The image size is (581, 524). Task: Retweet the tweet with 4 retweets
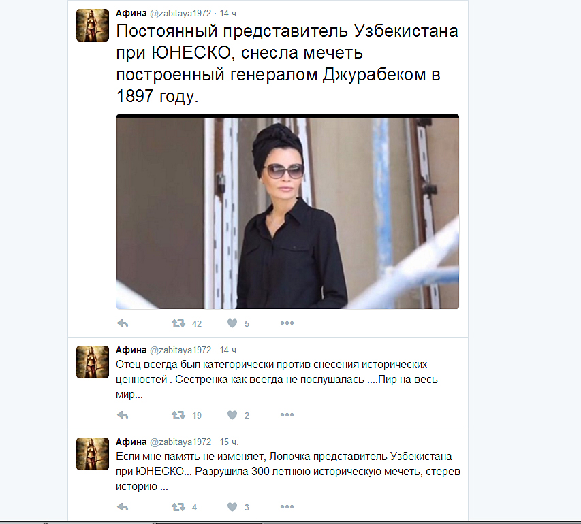(x=178, y=507)
